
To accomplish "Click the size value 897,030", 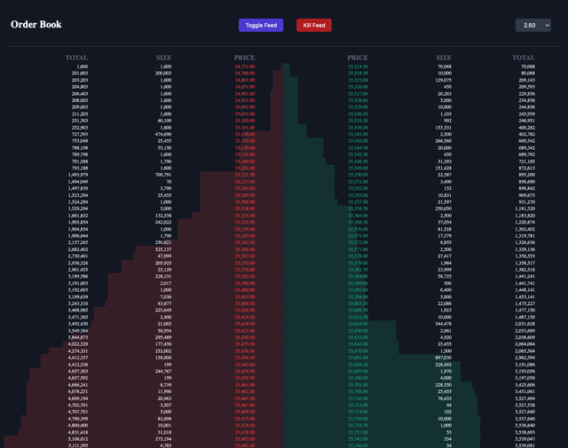I will pyautogui.click(x=444, y=358).
